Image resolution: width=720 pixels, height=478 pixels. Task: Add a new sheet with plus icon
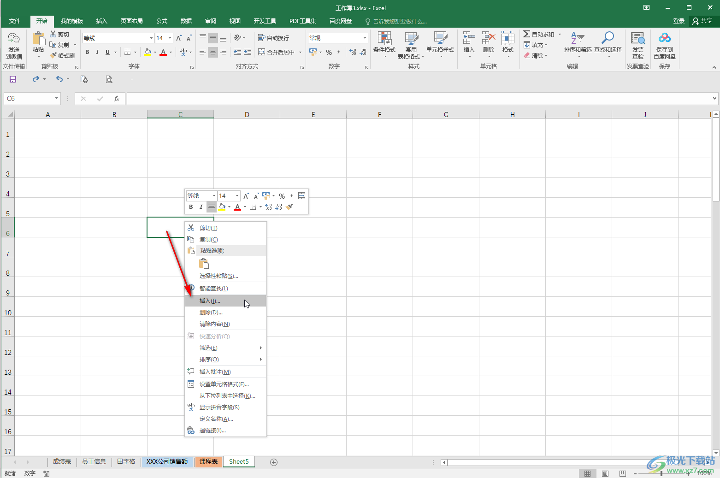point(274,462)
